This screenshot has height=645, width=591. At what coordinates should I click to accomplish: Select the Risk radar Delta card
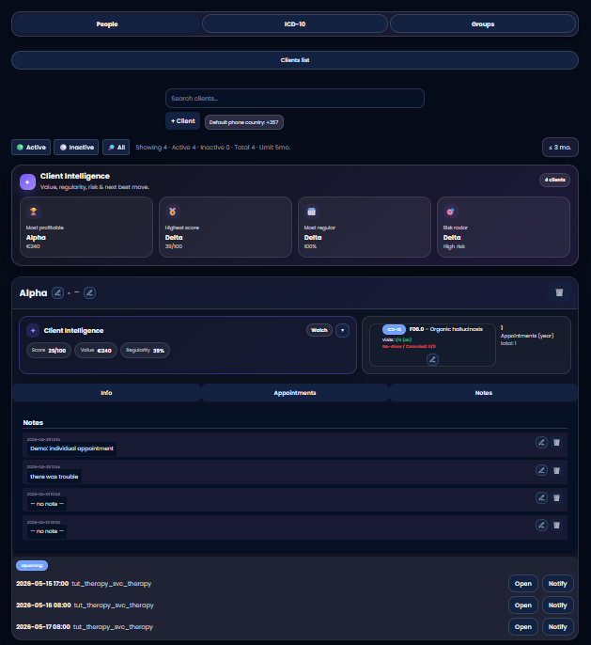tap(504, 228)
